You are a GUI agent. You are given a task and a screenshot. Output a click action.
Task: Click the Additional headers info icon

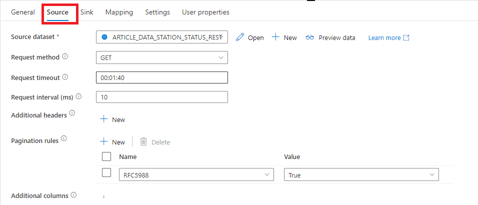tap(72, 114)
